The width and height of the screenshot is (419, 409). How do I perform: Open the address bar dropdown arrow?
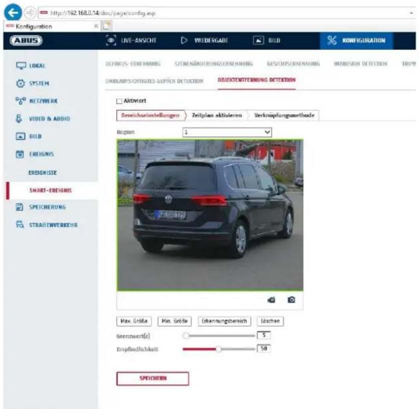coord(411,13)
